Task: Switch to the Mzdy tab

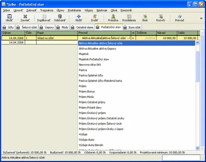Action: (x=62, y=27)
